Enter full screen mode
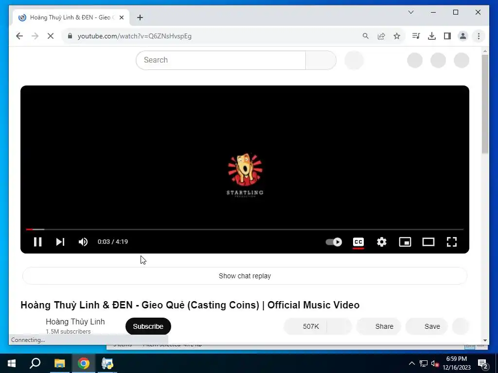This screenshot has height=373, width=498. click(452, 242)
